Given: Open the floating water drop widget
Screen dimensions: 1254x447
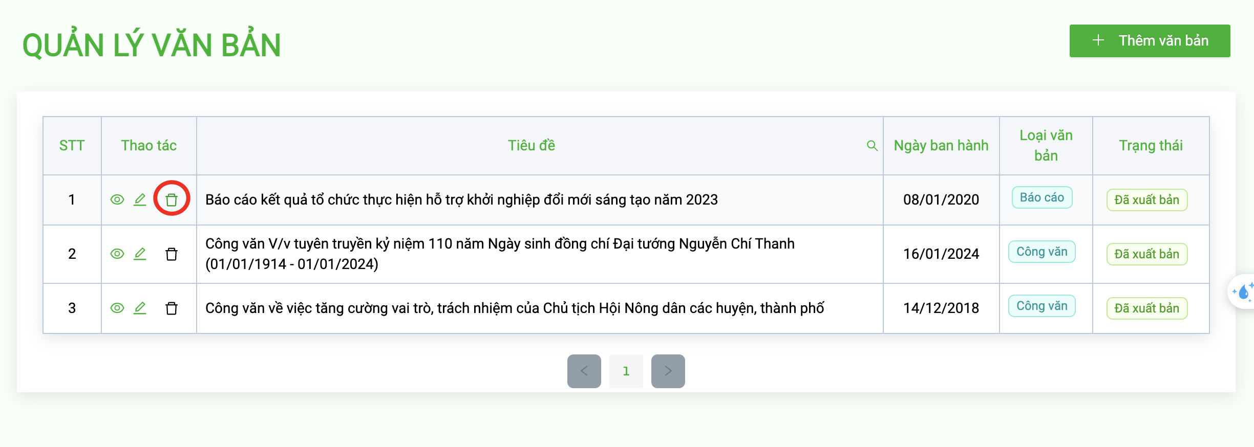Looking at the screenshot, I should pos(1243,292).
